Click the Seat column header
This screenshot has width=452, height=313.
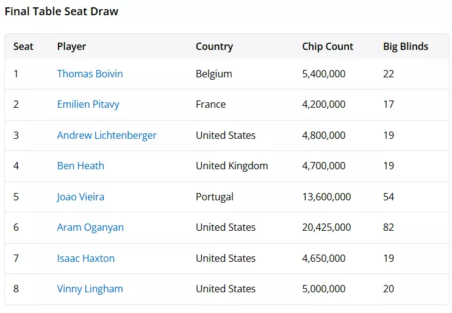click(x=23, y=46)
